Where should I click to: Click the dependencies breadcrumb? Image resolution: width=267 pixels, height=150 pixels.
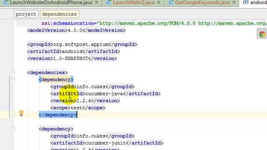point(59,14)
